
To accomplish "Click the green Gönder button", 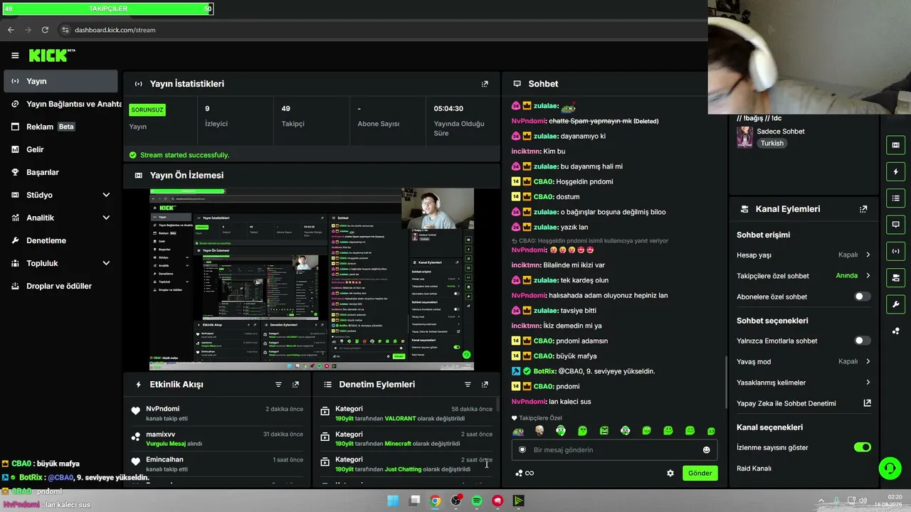I will coord(700,473).
